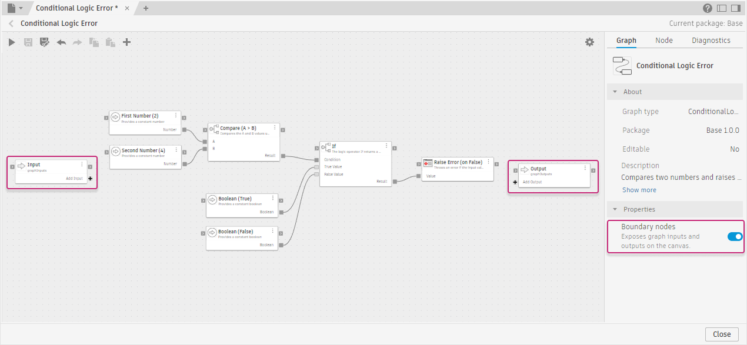This screenshot has width=747, height=345.
Task: Open the help question mark icon
Action: 708,8
